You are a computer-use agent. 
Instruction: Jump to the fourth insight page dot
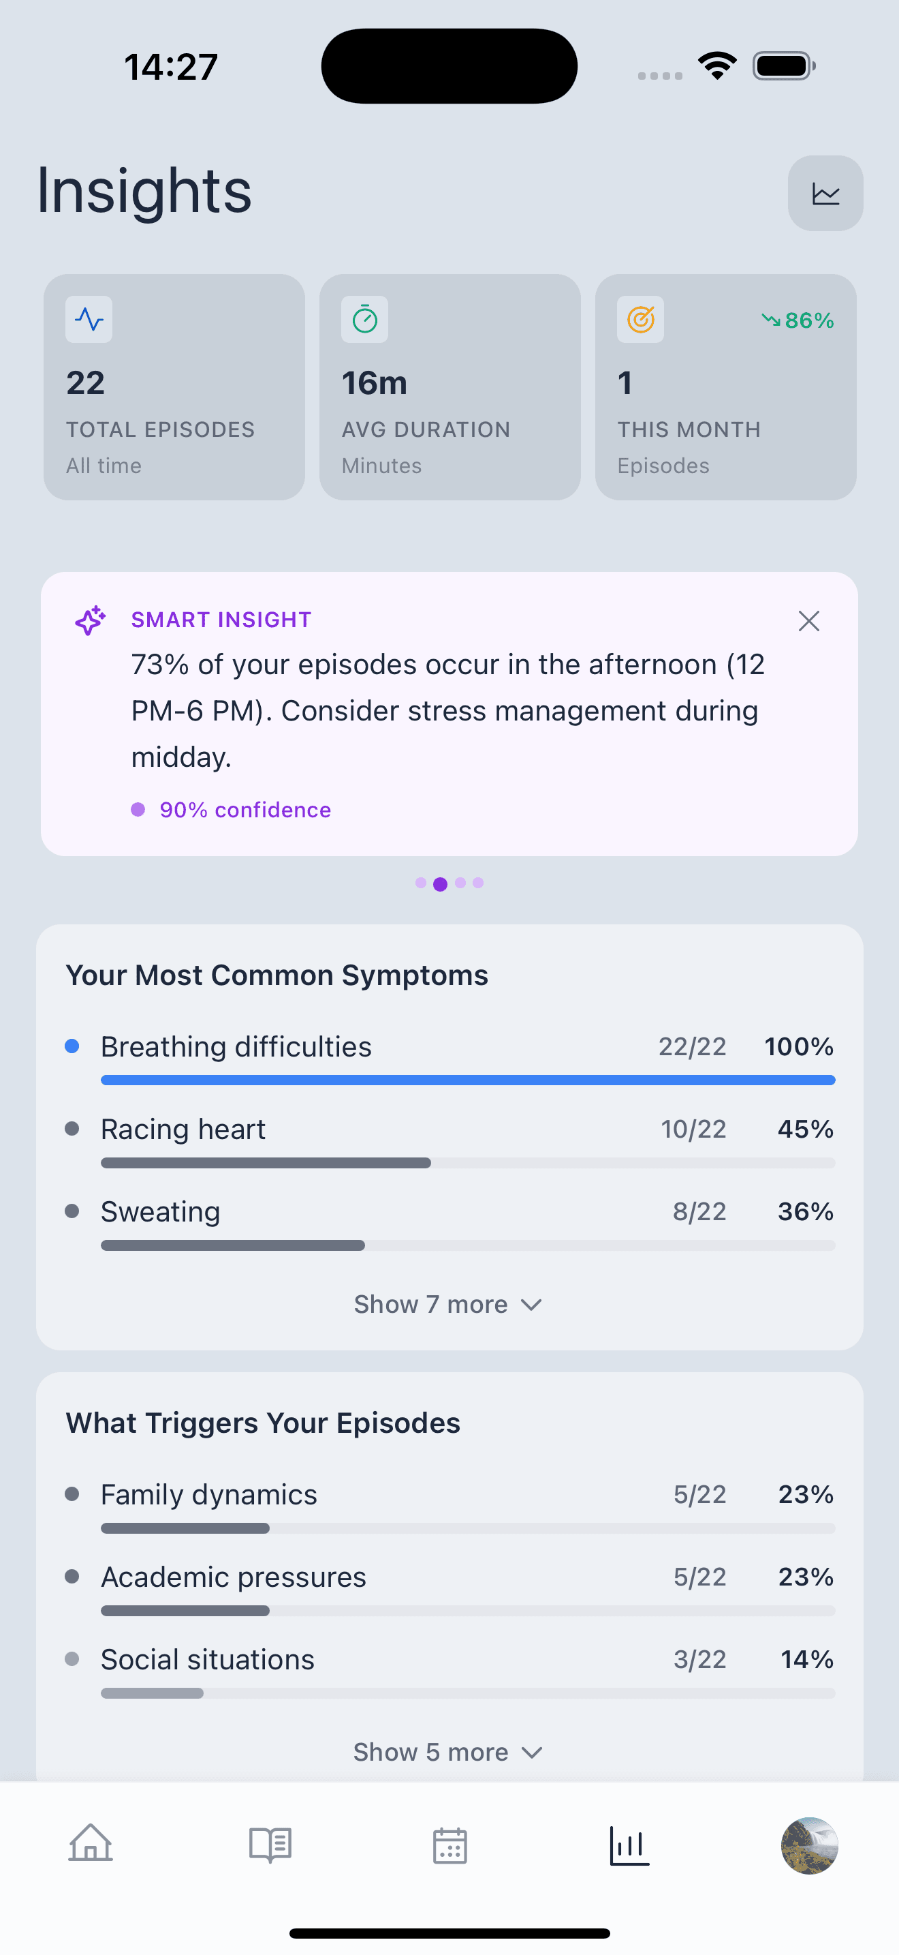point(478,883)
